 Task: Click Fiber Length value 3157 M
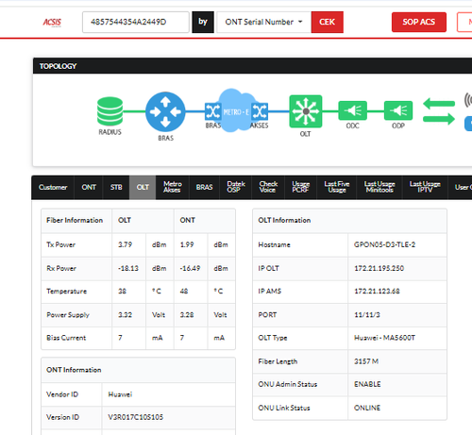[x=366, y=361]
